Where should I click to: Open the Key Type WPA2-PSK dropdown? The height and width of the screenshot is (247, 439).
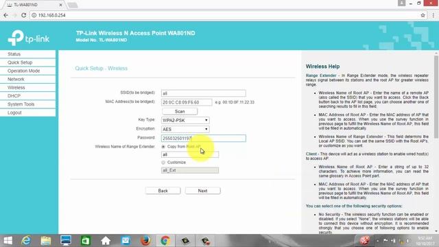[x=185, y=121]
